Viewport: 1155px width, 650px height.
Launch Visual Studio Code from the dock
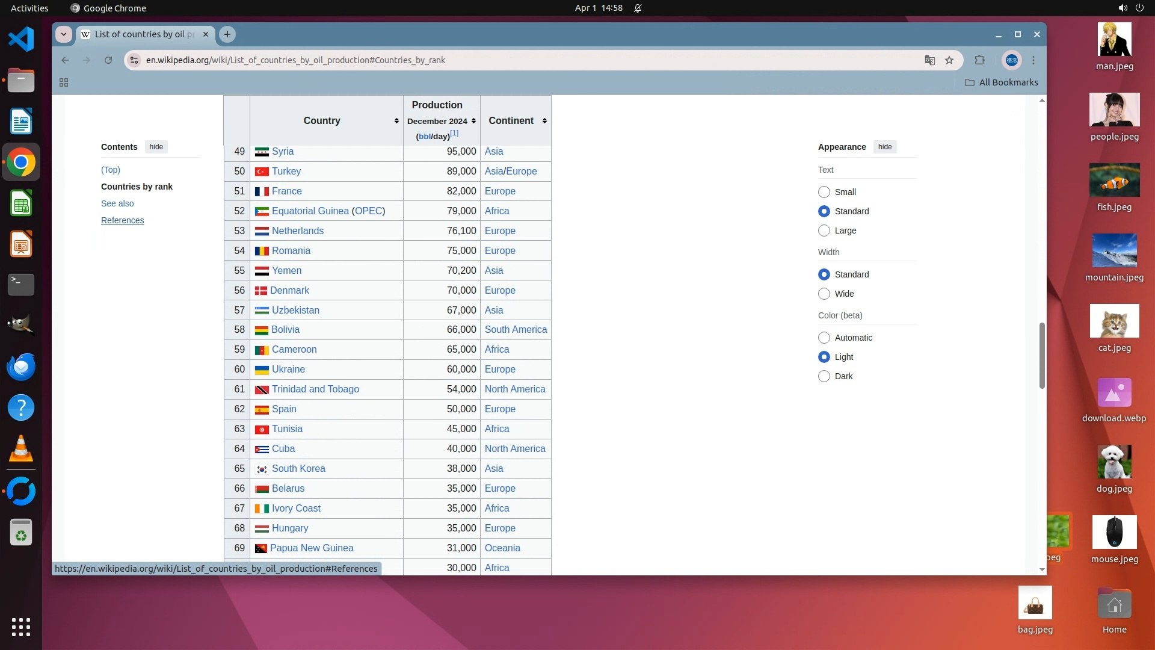[x=21, y=40]
